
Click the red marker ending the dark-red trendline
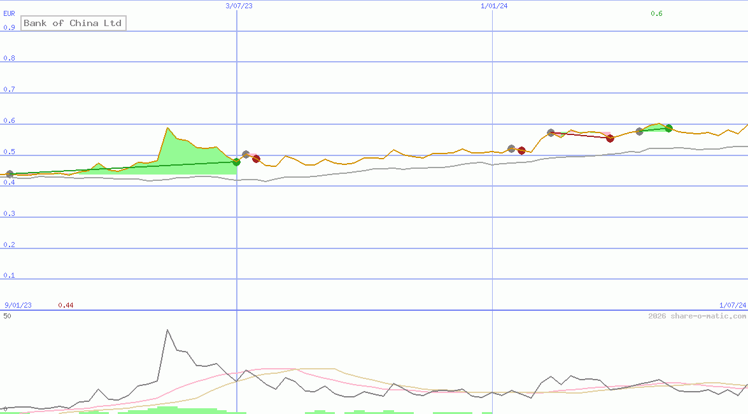pyautogui.click(x=610, y=138)
